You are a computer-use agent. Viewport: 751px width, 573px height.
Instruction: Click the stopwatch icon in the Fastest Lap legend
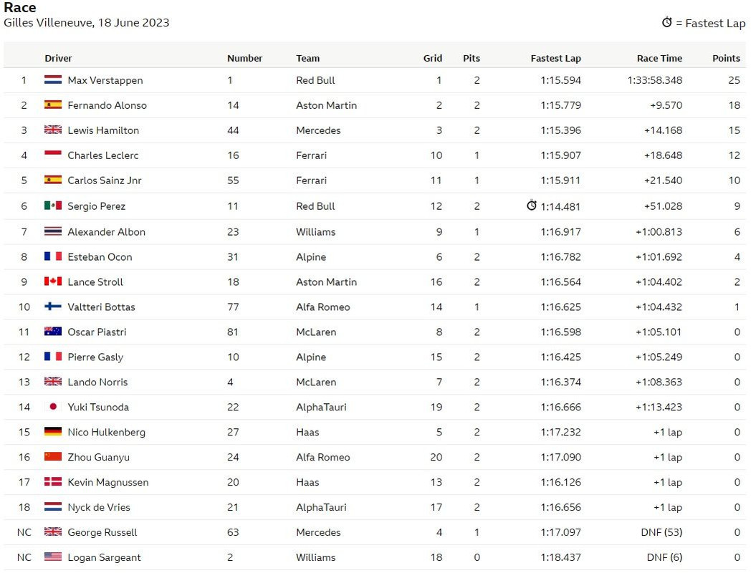pyautogui.click(x=667, y=23)
